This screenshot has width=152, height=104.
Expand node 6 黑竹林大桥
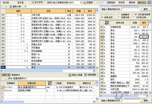point(21,35)
